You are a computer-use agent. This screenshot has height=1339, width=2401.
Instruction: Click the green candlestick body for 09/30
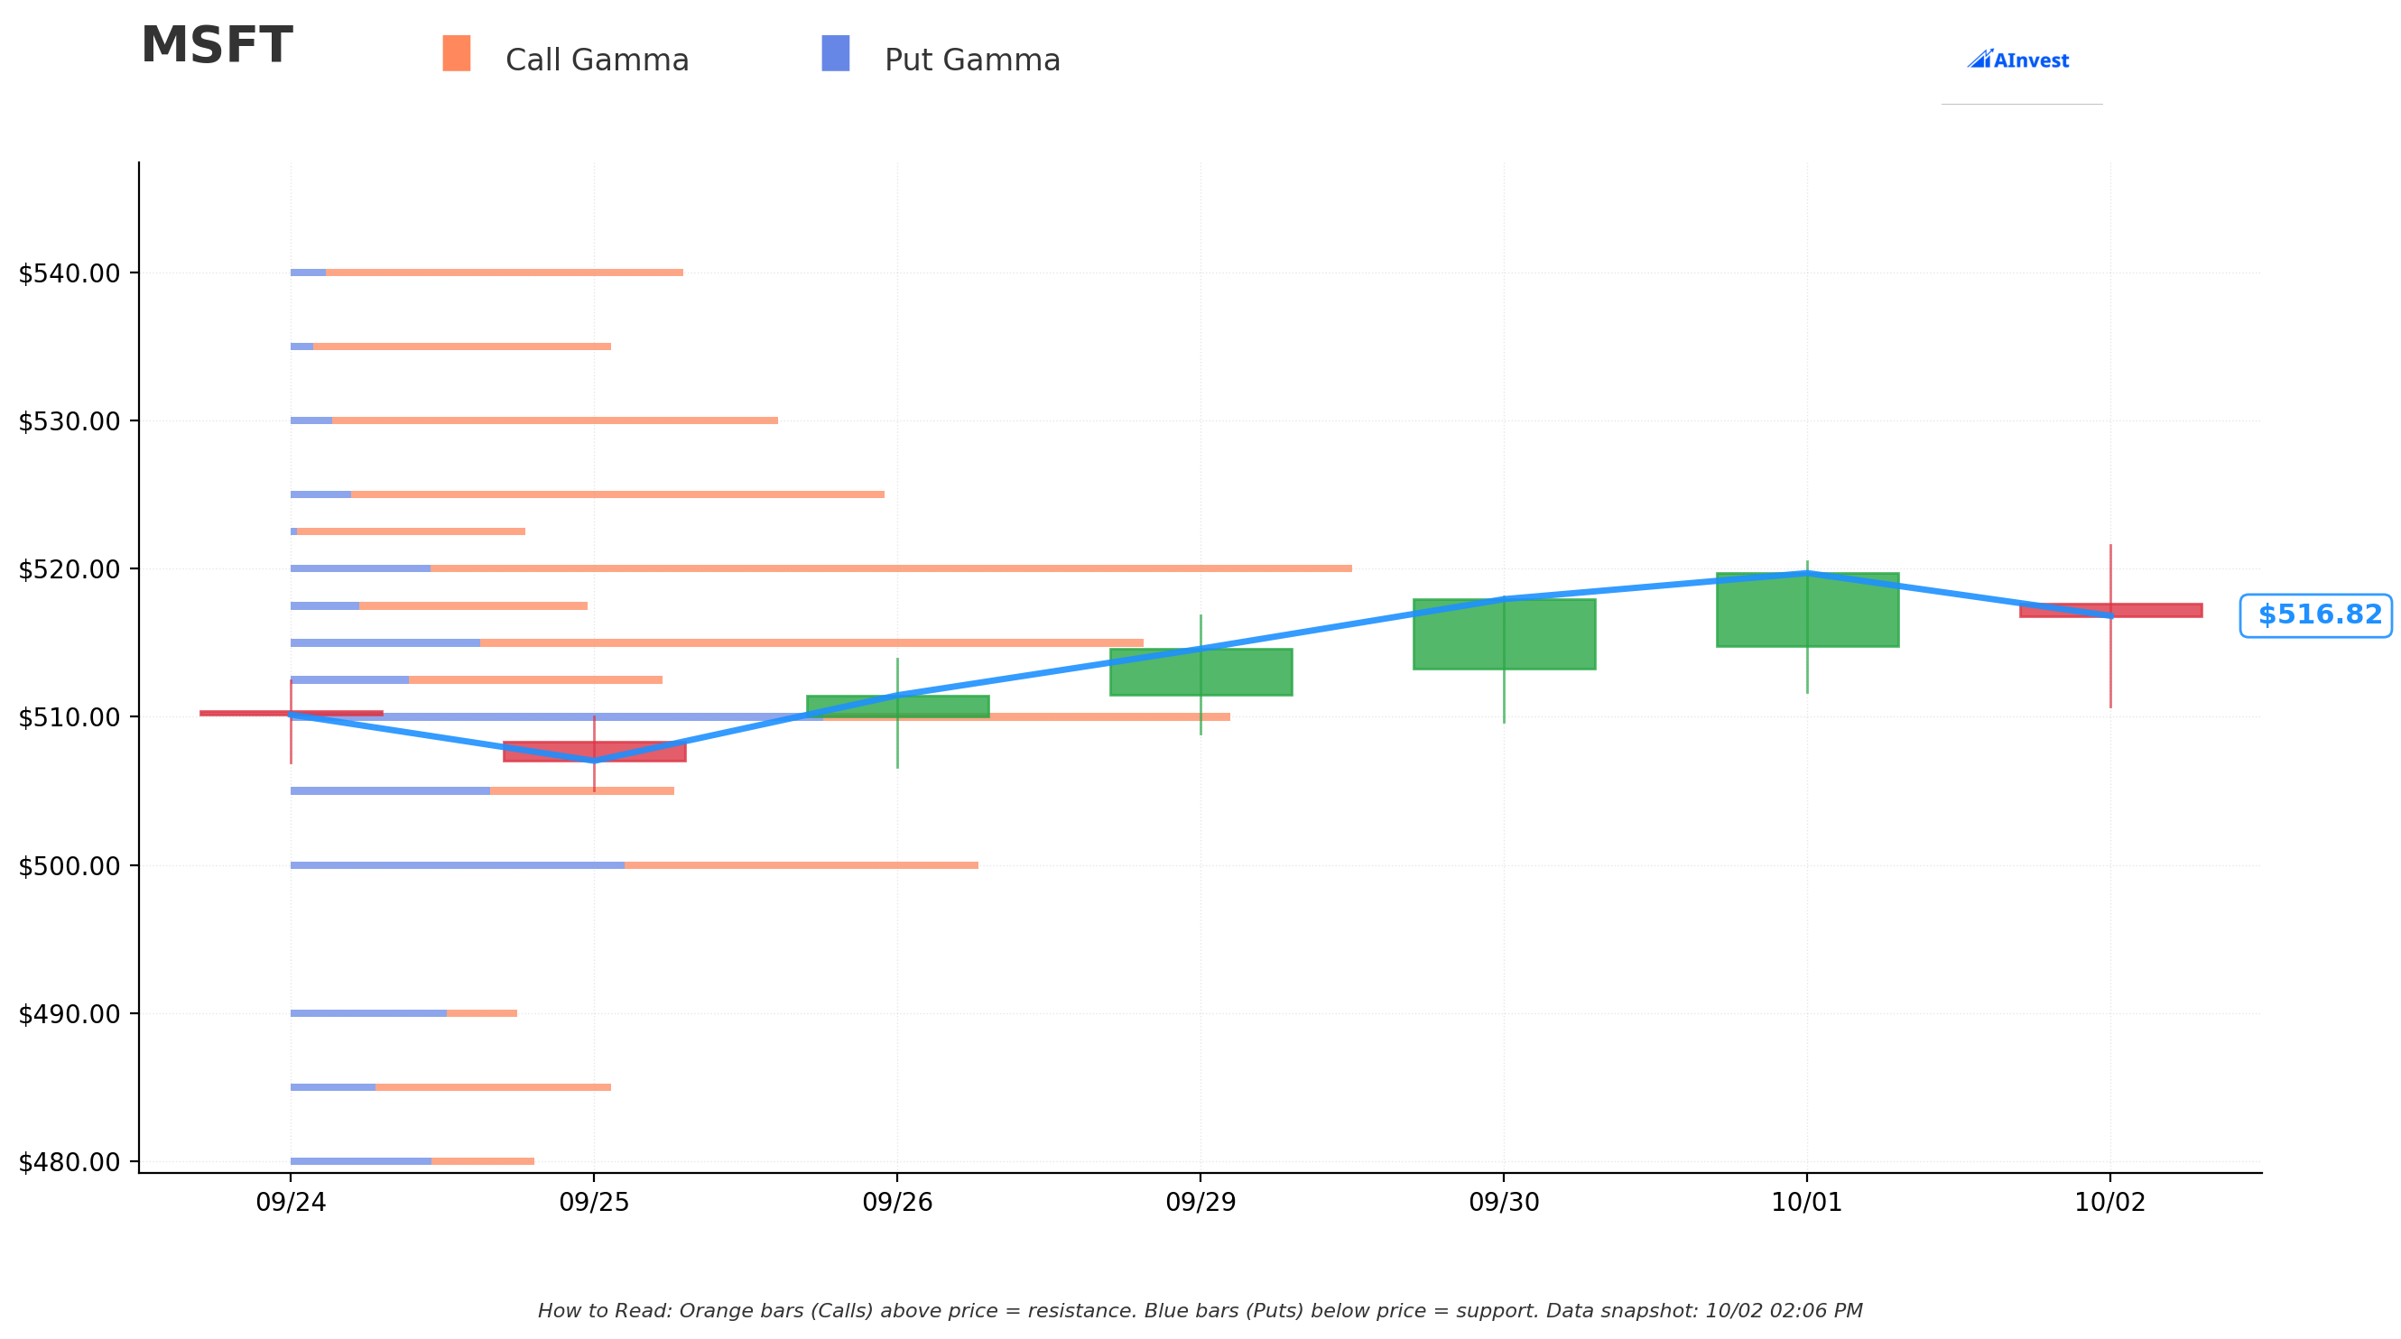(x=1505, y=633)
